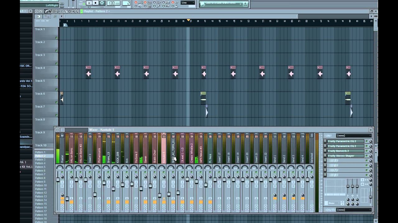Image resolution: width=398 pixels, height=223 pixels.
Task: Open slot arrow menu for empty slot 5
Action: coord(325,161)
